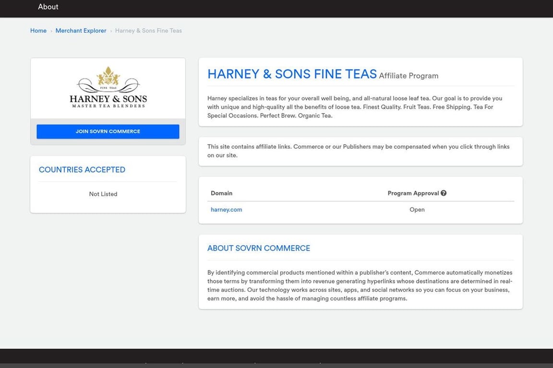Click the Domain column header
This screenshot has width=553, height=368.
point(221,193)
